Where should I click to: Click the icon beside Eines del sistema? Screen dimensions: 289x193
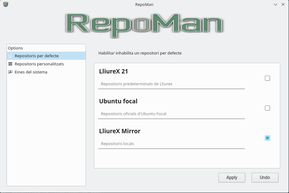pyautogui.click(x=10, y=72)
